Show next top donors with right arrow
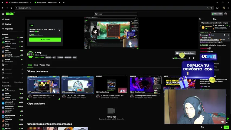The height and width of the screenshot is (130, 231). [x=229, y=26]
